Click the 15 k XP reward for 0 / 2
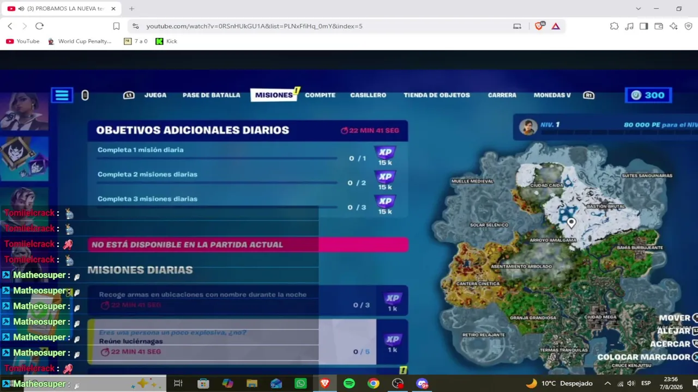 [385, 180]
